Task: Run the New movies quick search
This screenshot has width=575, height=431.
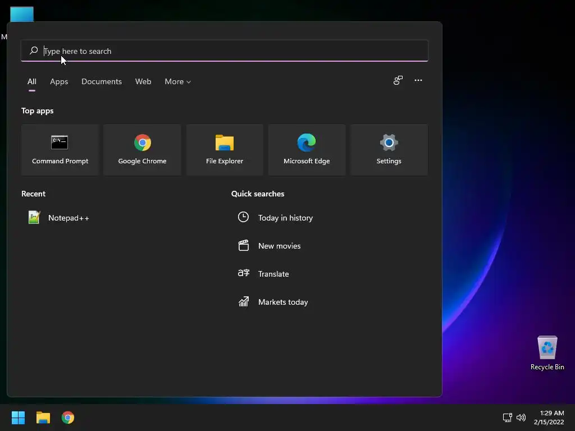Action: (x=280, y=246)
